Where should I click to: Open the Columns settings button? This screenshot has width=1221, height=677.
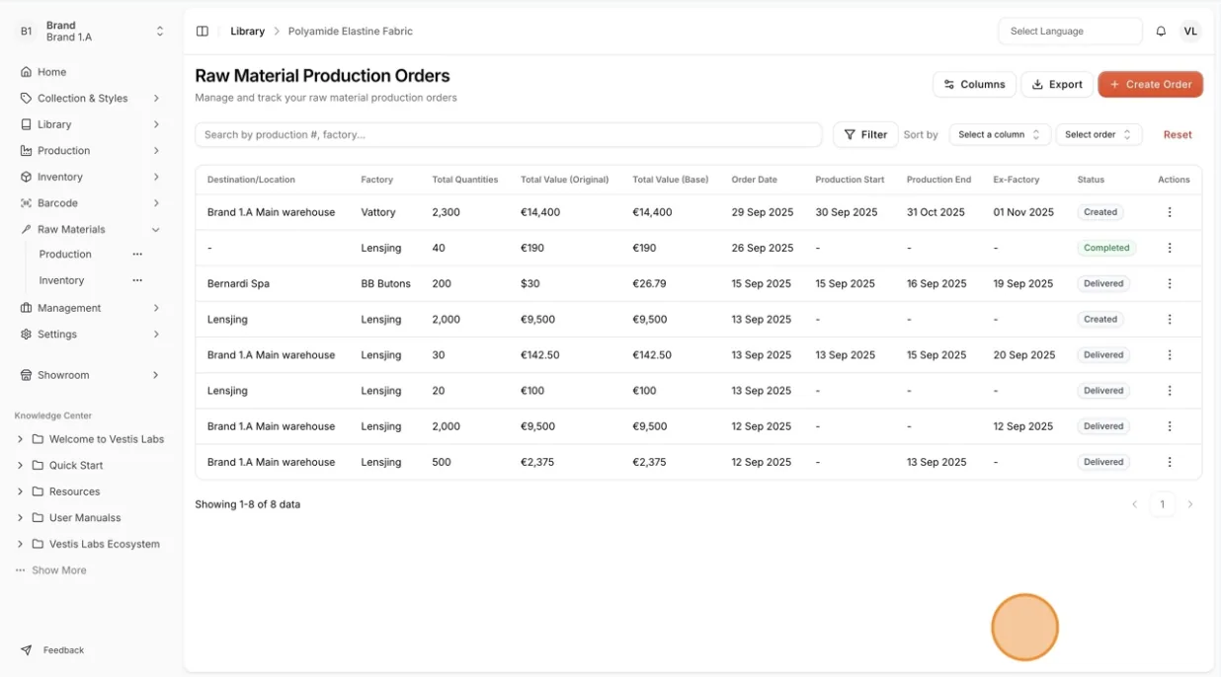(974, 84)
